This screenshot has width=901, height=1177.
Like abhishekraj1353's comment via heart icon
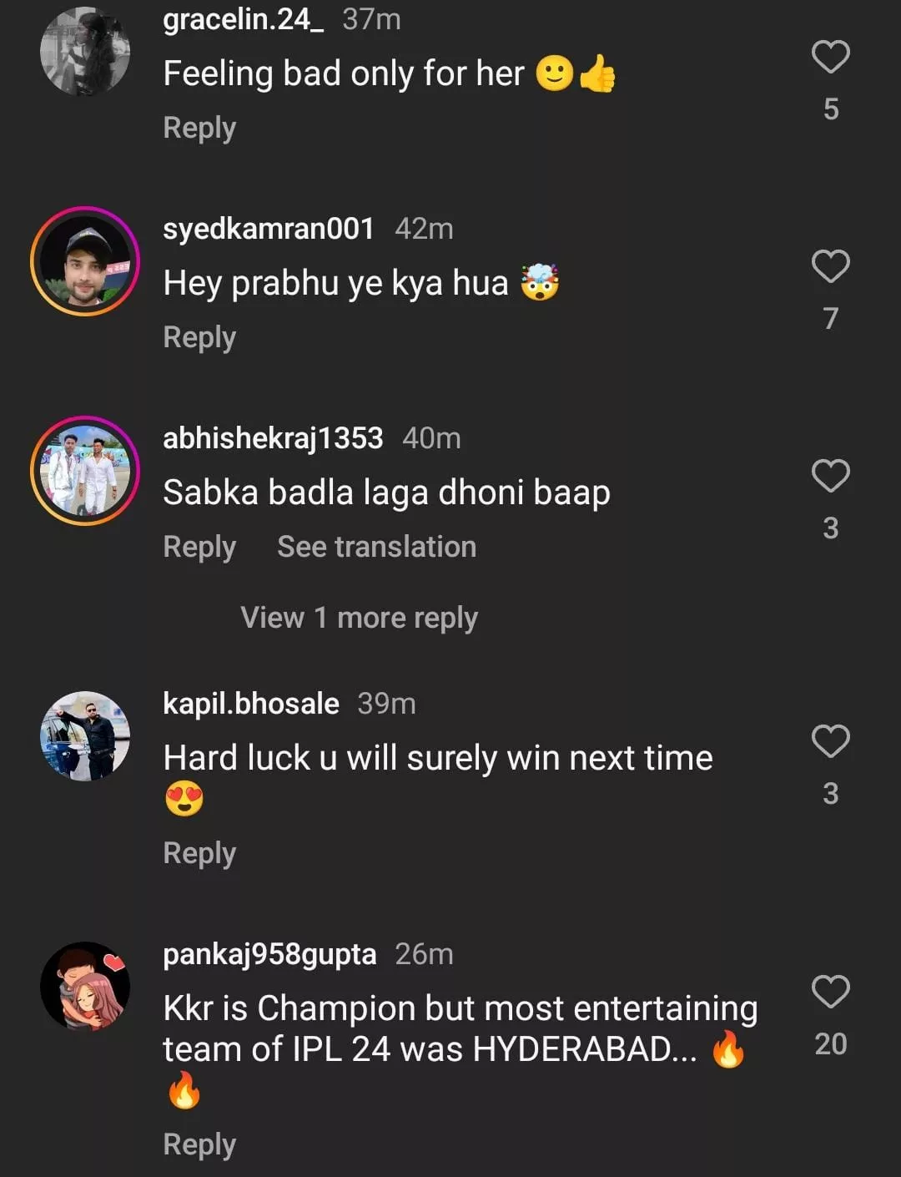click(830, 477)
